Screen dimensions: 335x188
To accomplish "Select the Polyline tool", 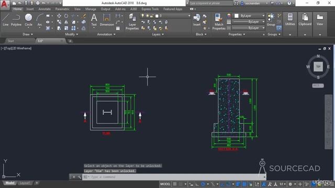I will [x=16, y=20].
